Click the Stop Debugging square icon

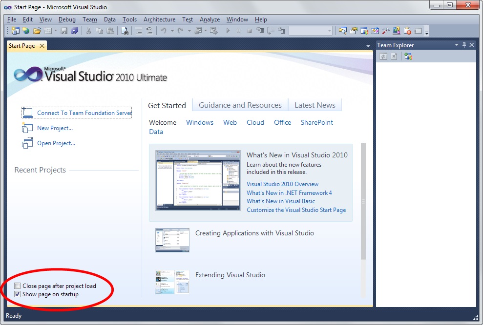click(249, 31)
